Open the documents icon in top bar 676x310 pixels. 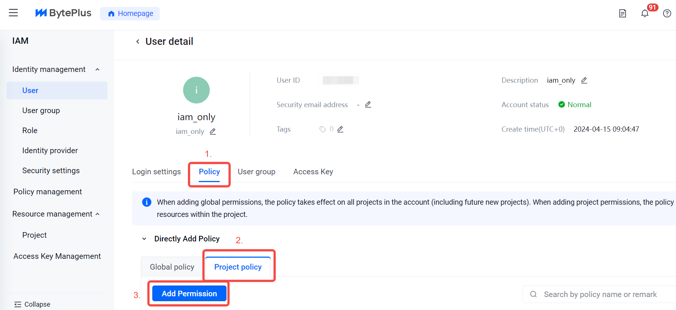pyautogui.click(x=623, y=13)
